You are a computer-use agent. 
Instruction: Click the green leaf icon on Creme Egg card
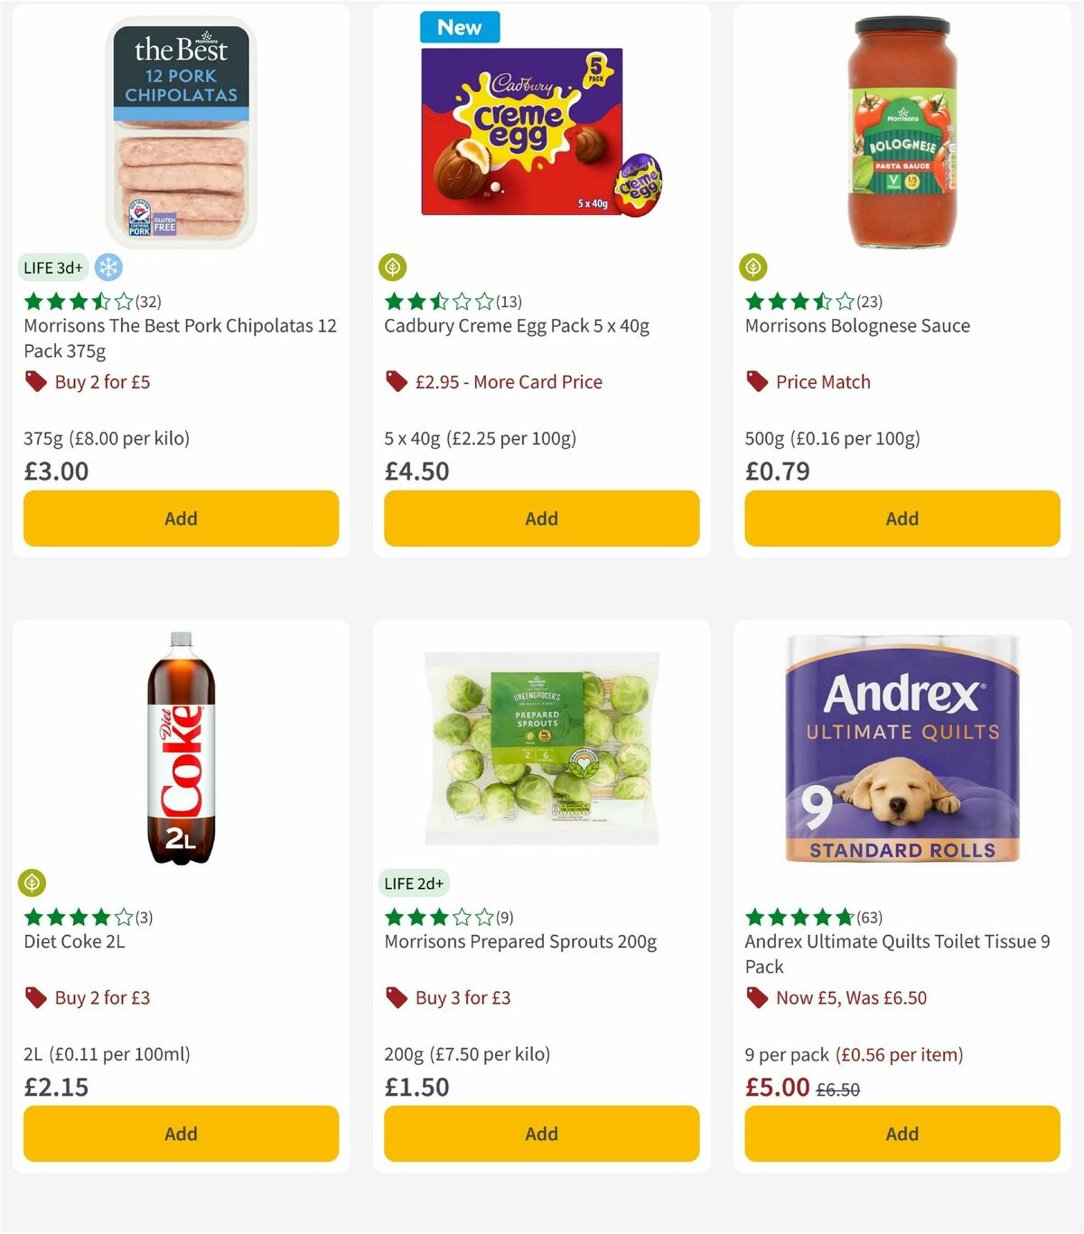point(392,267)
